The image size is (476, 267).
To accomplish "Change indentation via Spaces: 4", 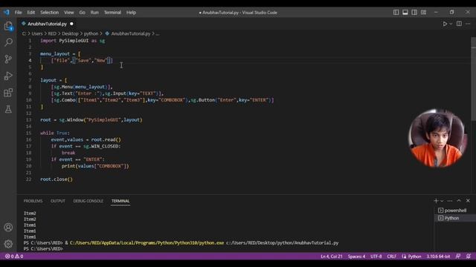I will (356, 256).
